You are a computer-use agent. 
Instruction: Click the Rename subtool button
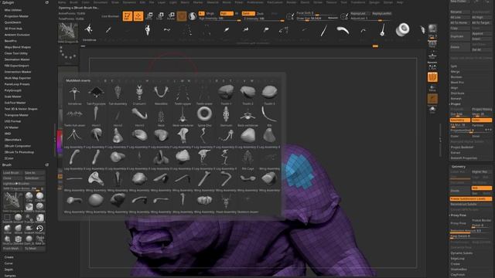pos(460,12)
